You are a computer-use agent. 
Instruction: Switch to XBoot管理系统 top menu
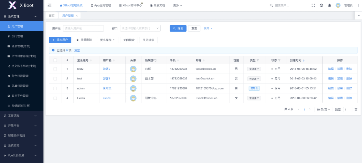tap(71, 5)
